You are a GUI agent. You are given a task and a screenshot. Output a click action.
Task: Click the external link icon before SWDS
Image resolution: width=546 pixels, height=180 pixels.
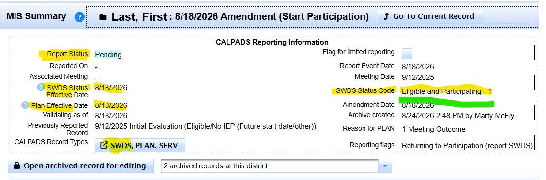tap(104, 145)
